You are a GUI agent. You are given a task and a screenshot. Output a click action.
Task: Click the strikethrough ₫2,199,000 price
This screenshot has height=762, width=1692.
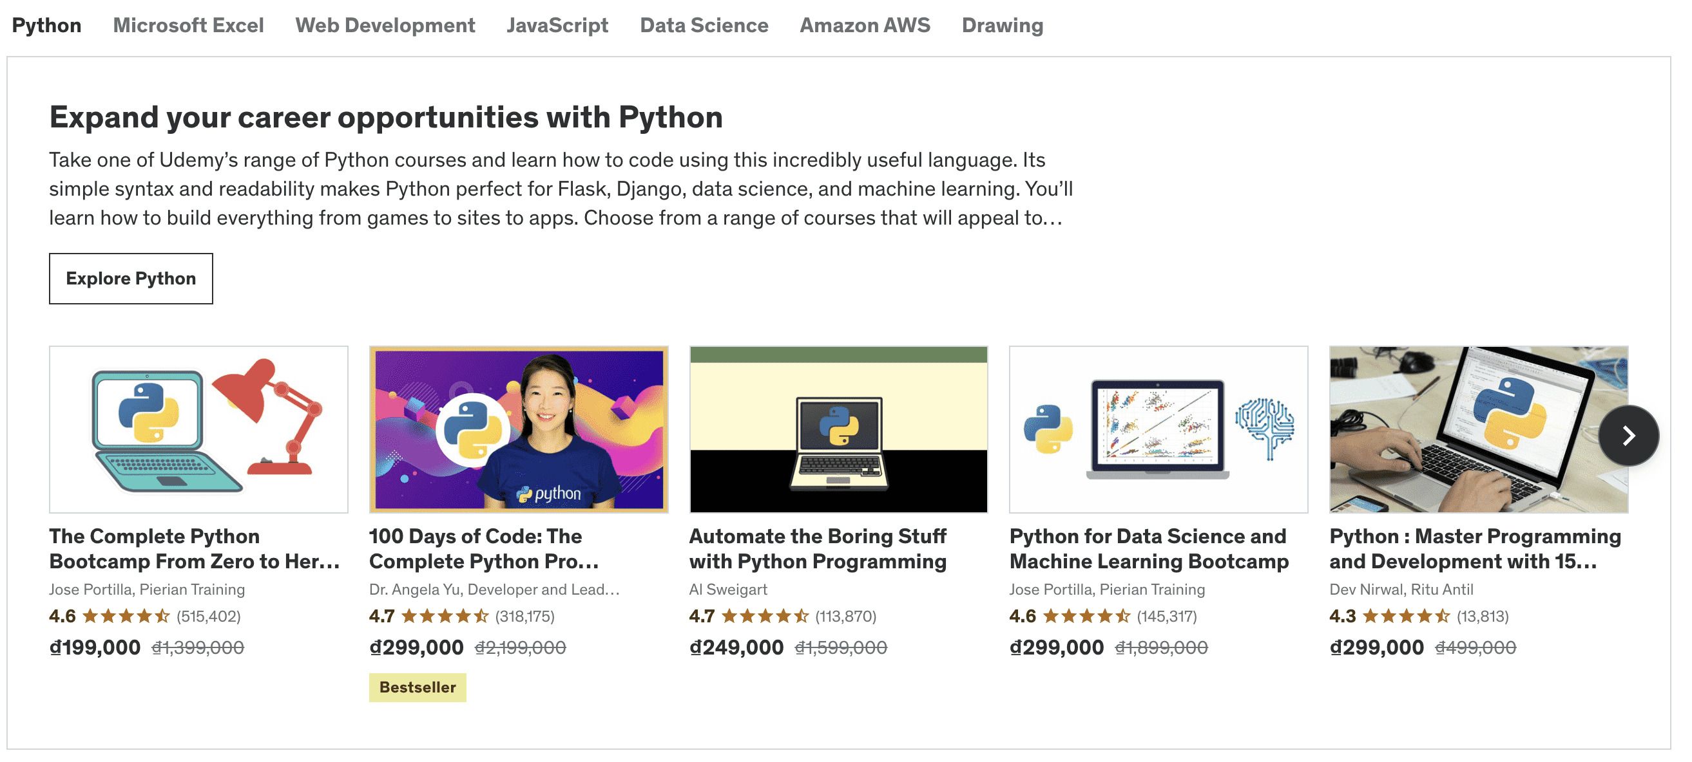click(x=520, y=648)
